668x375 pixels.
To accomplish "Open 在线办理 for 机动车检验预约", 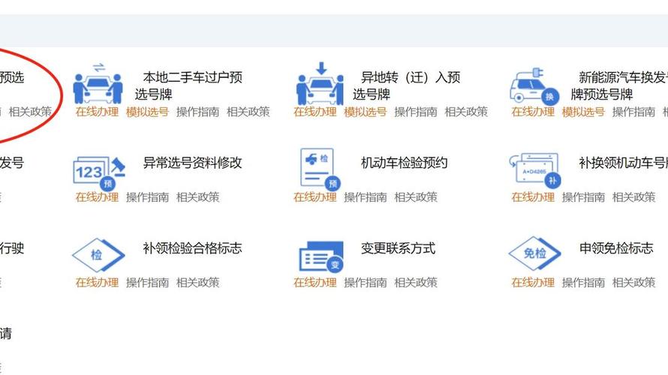I will click(315, 197).
